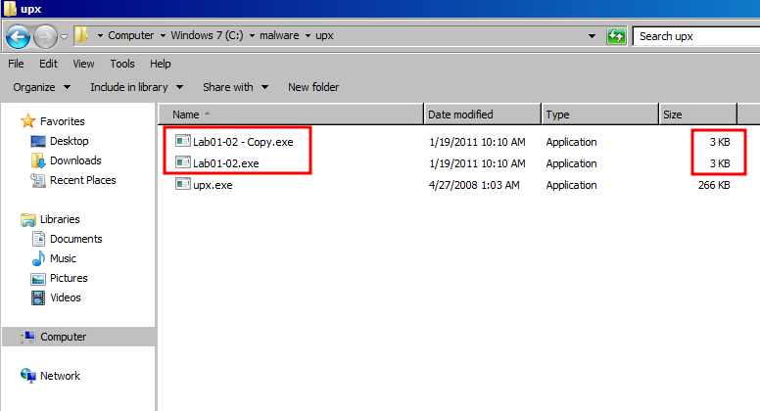760x411 pixels.
Task: Click the Music note icon
Action: pyautogui.click(x=38, y=258)
